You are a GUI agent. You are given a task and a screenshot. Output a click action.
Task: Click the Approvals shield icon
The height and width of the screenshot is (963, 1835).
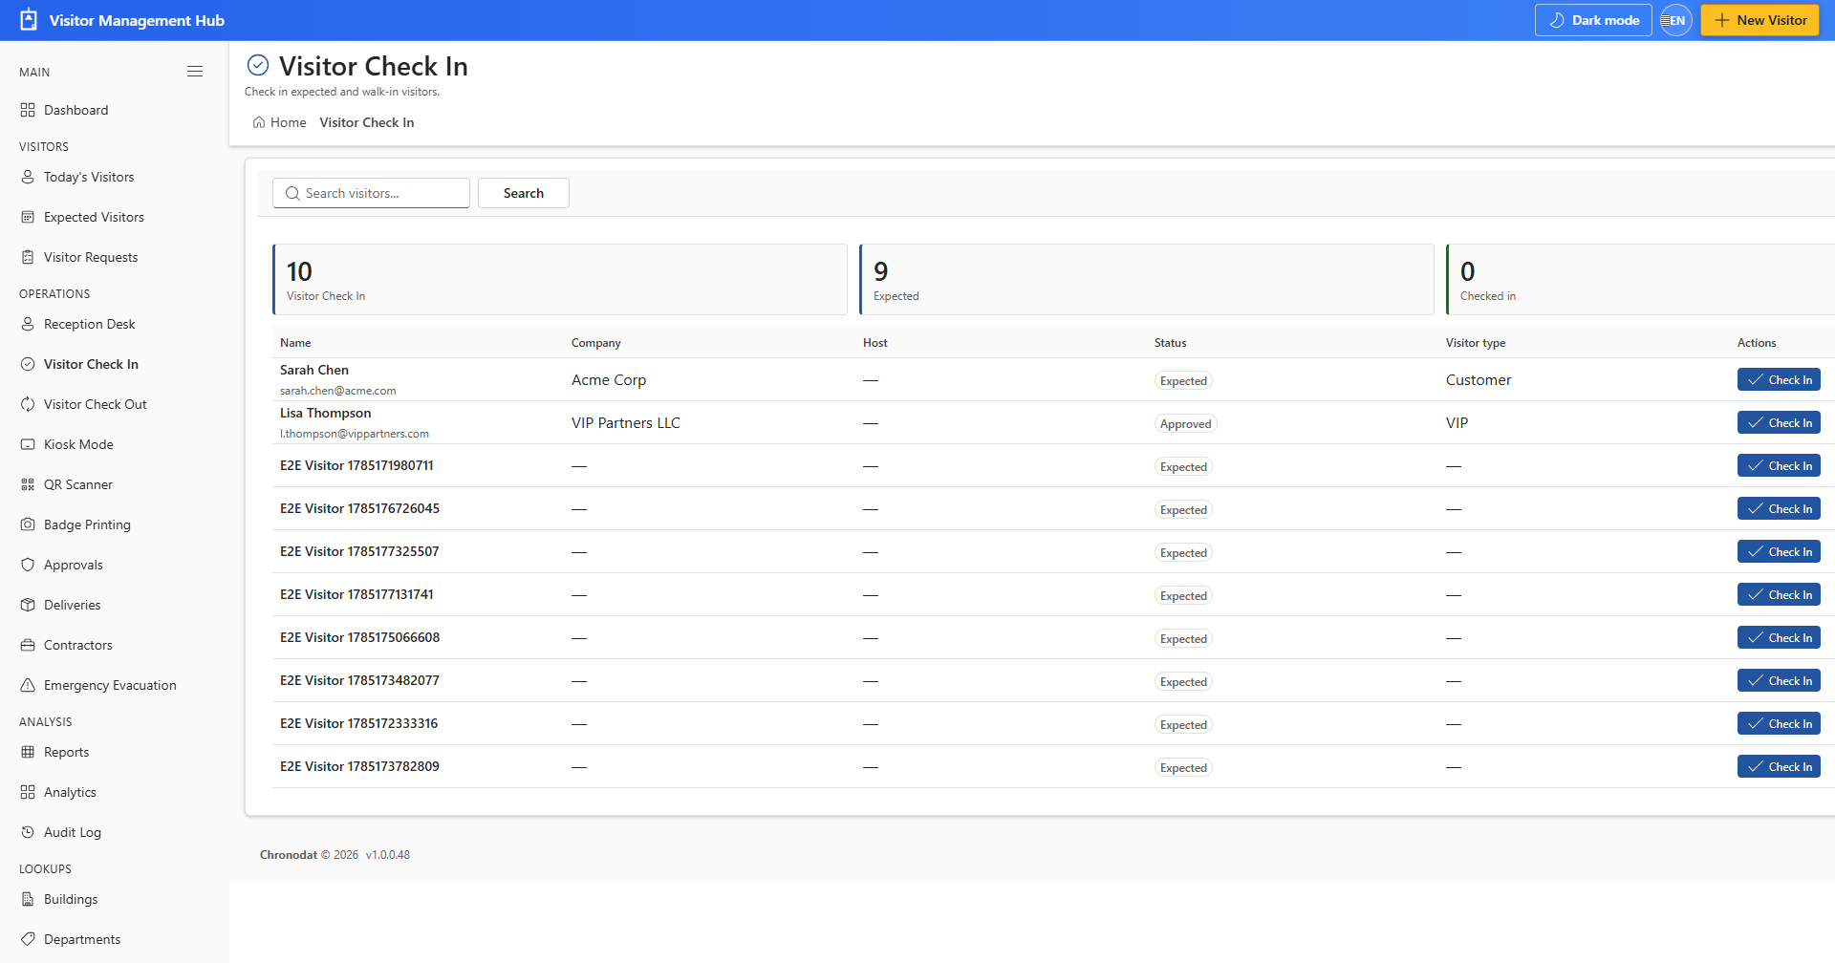coord(28,565)
